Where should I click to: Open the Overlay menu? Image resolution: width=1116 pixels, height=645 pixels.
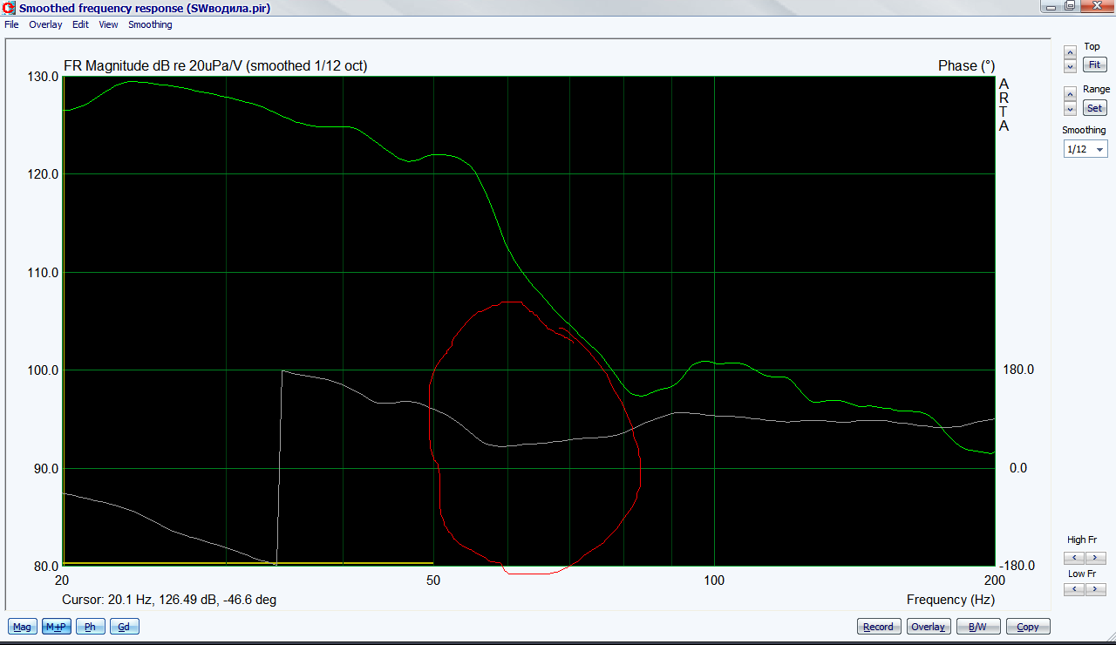pos(45,24)
